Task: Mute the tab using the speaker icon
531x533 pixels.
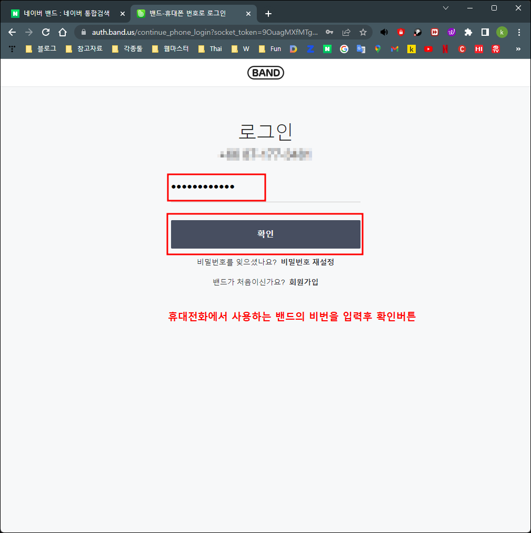Action: tap(384, 32)
